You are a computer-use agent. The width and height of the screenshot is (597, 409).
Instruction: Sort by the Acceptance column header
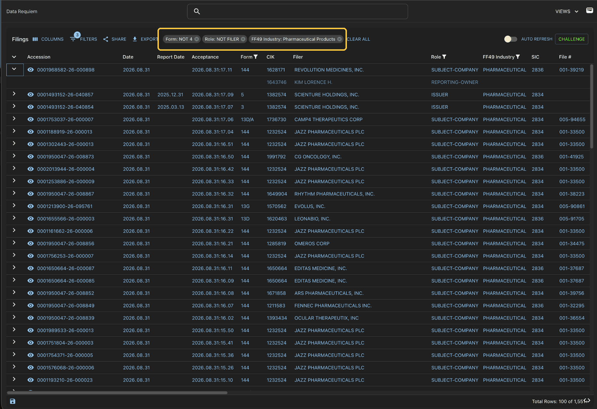click(x=205, y=57)
